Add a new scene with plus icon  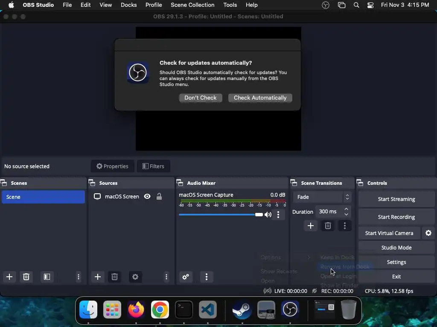pyautogui.click(x=9, y=277)
